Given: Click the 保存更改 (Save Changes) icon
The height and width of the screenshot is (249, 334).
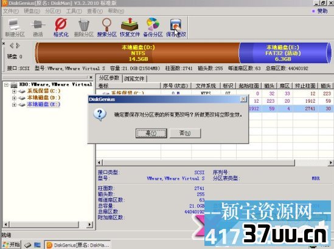Looking at the screenshot, I should 176,28.
